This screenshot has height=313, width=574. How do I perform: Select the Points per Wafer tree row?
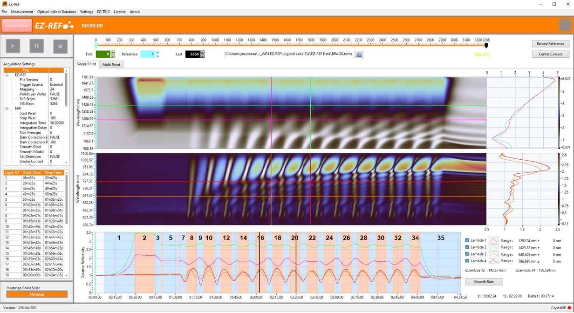tap(34, 94)
